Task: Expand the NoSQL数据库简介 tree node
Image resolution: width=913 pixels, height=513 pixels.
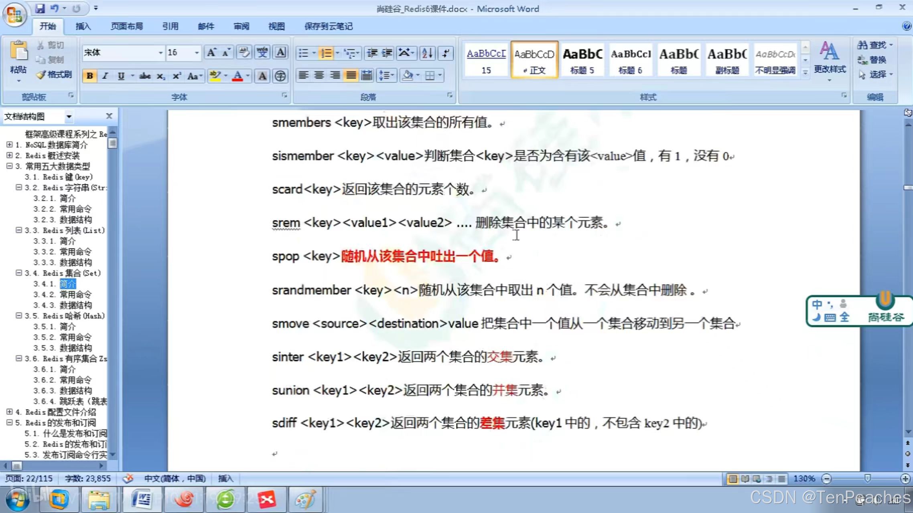Action: tap(10, 145)
